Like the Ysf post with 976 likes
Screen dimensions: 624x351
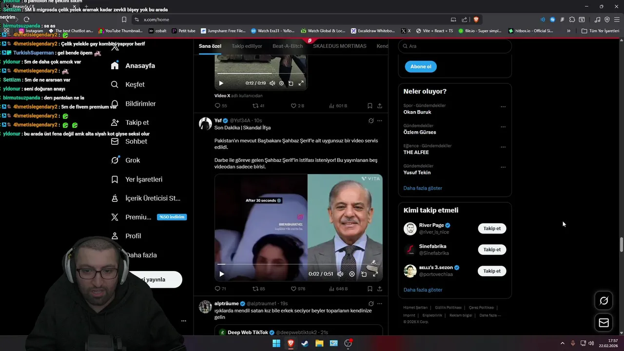click(298, 289)
